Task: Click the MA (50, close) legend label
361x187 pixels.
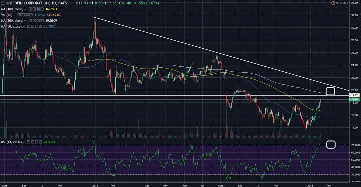Action: click(x=11, y=26)
